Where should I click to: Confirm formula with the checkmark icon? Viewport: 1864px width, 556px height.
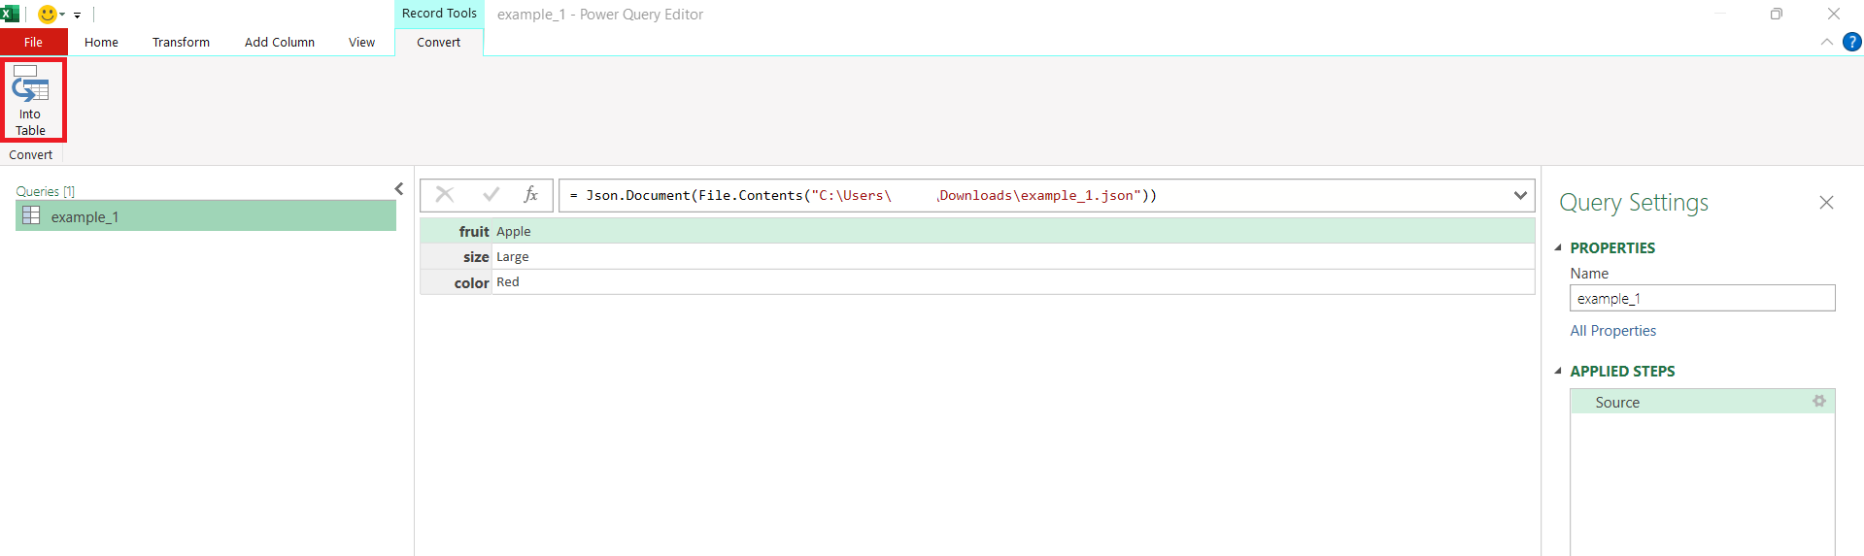pyautogui.click(x=491, y=194)
